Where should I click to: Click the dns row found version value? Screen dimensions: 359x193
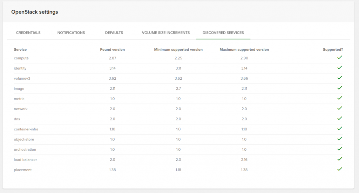click(113, 119)
